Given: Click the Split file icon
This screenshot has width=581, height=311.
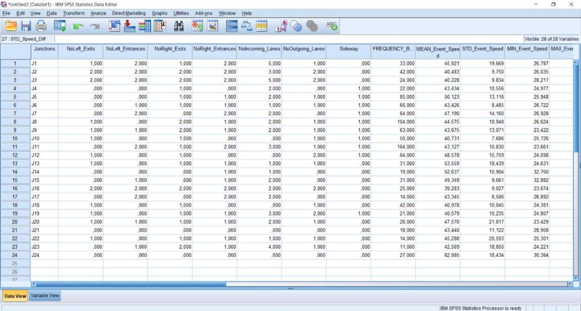Looking at the screenshot, I should 231,26.
